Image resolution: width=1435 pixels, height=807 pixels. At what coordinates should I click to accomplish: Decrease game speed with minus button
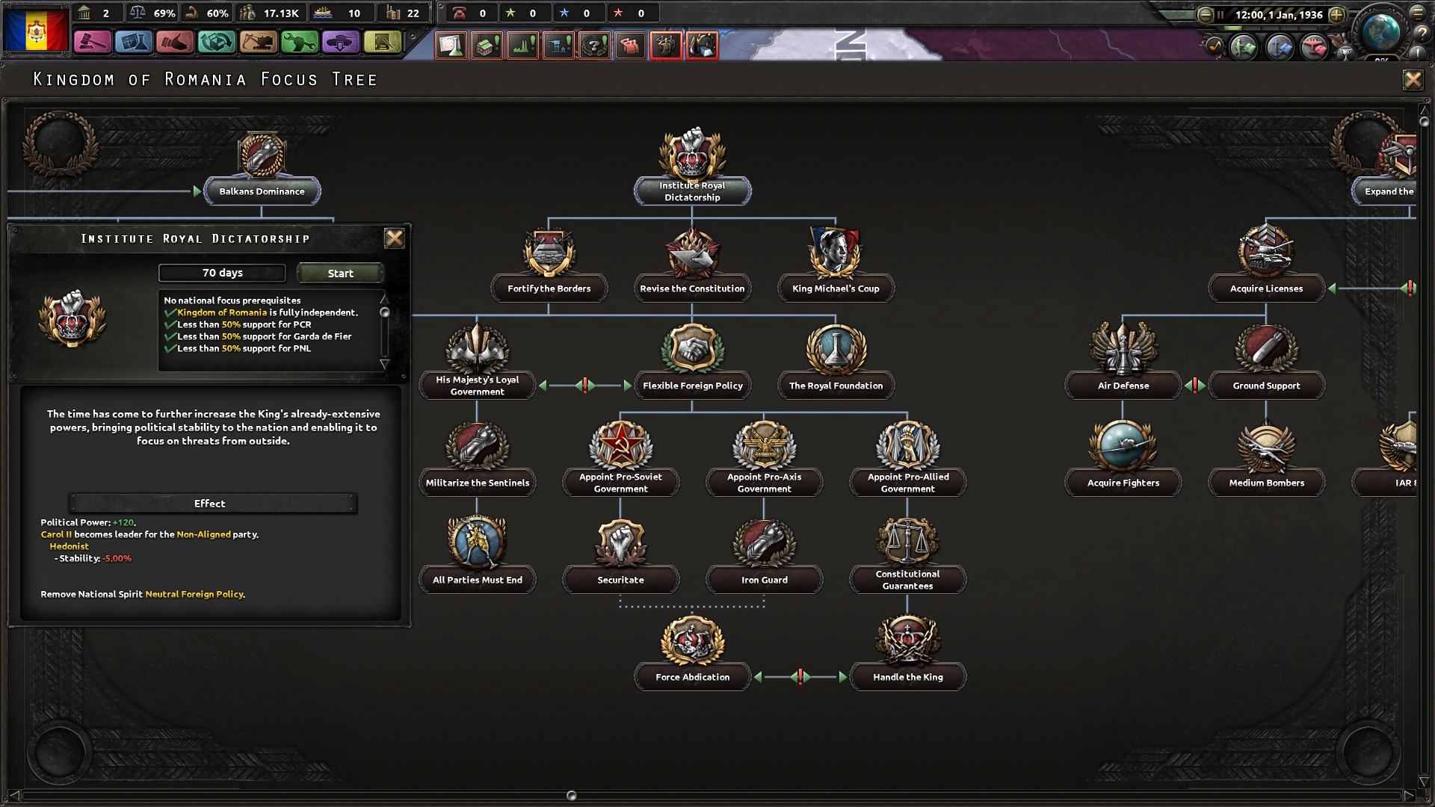pyautogui.click(x=1205, y=14)
